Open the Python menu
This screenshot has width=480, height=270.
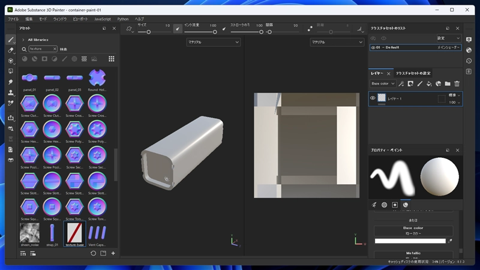point(122,19)
